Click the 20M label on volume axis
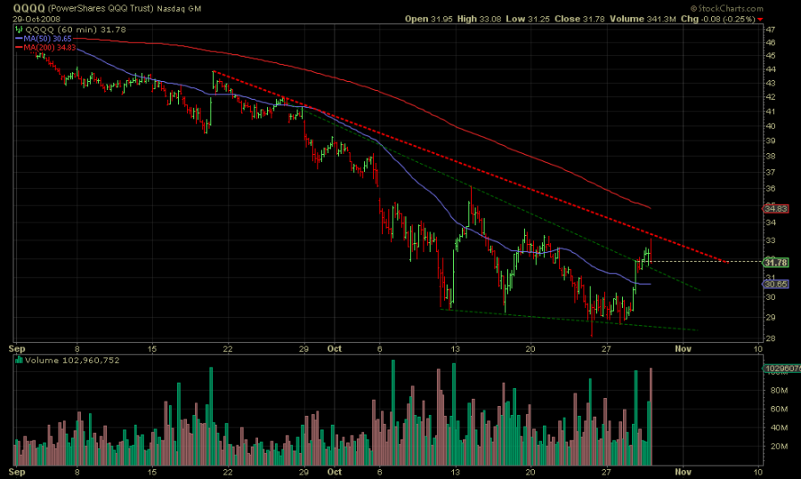801x479 pixels. [x=779, y=446]
